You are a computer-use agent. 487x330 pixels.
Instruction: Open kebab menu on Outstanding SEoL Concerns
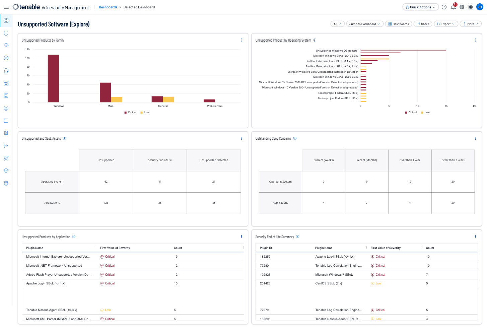click(x=475, y=138)
